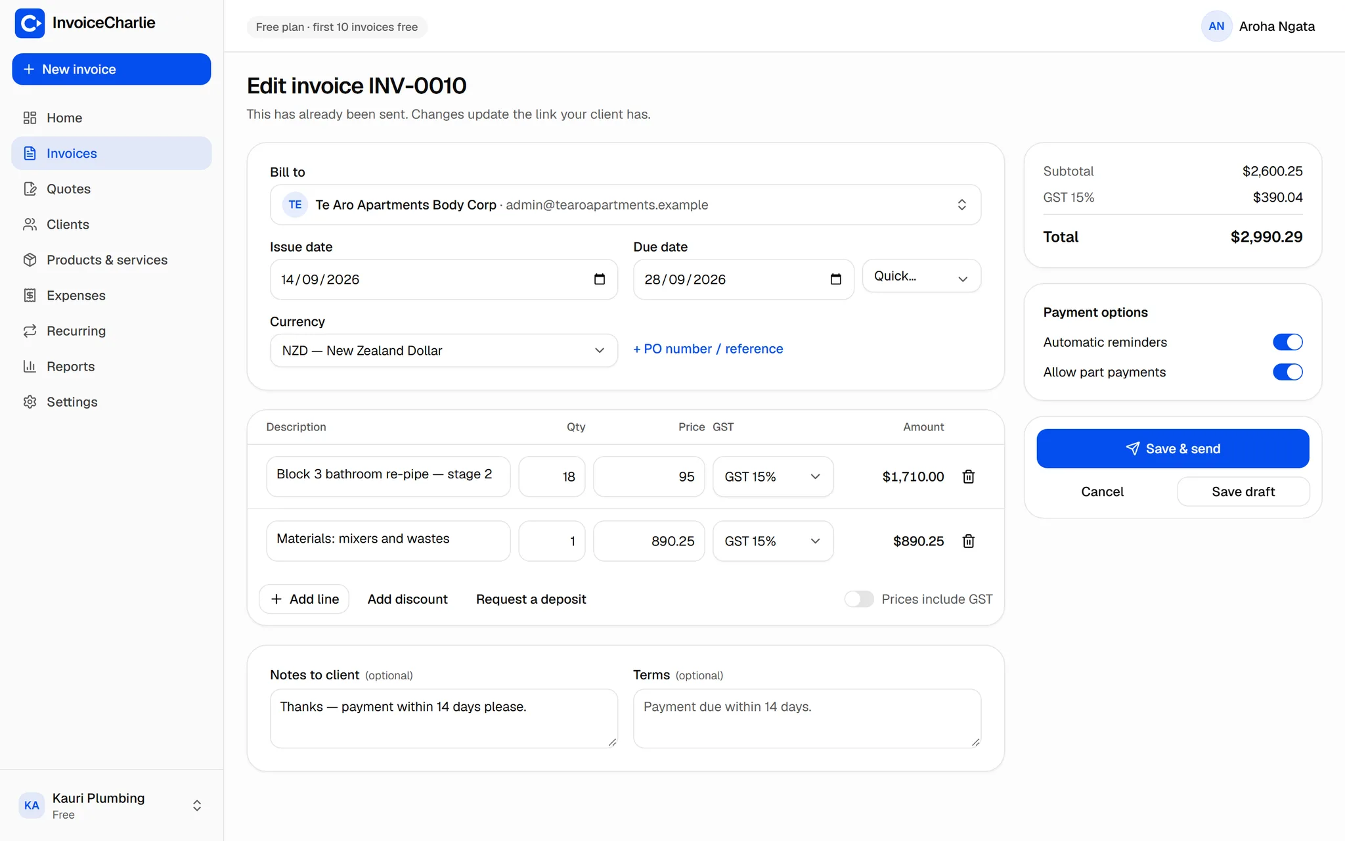Click the price field showing 890.25

(x=649, y=541)
